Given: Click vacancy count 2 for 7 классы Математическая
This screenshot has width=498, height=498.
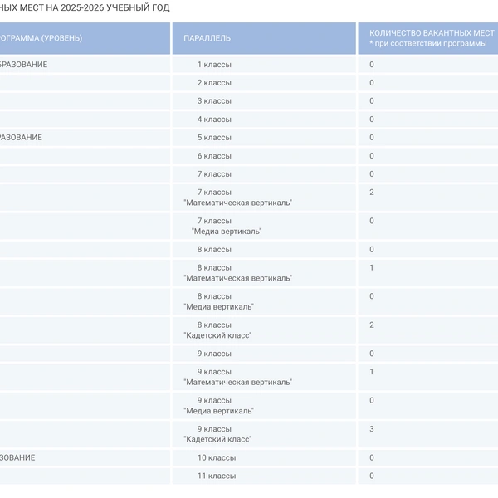Looking at the screenshot, I should pos(372,193).
